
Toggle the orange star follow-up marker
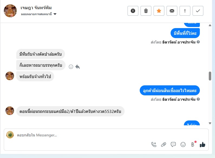[x=159, y=11]
